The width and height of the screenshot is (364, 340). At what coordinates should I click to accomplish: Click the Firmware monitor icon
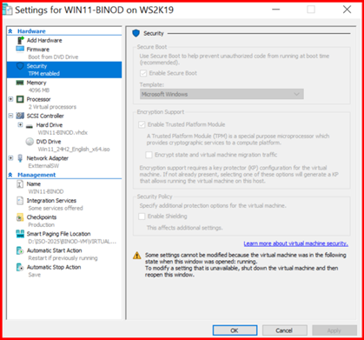point(20,49)
